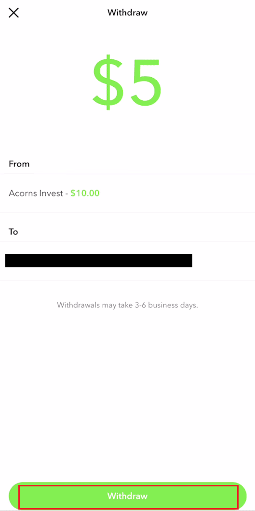Viewport: 255px width, 511px height.
Task: Select the Acorns Invest source account row
Action: coord(127,193)
